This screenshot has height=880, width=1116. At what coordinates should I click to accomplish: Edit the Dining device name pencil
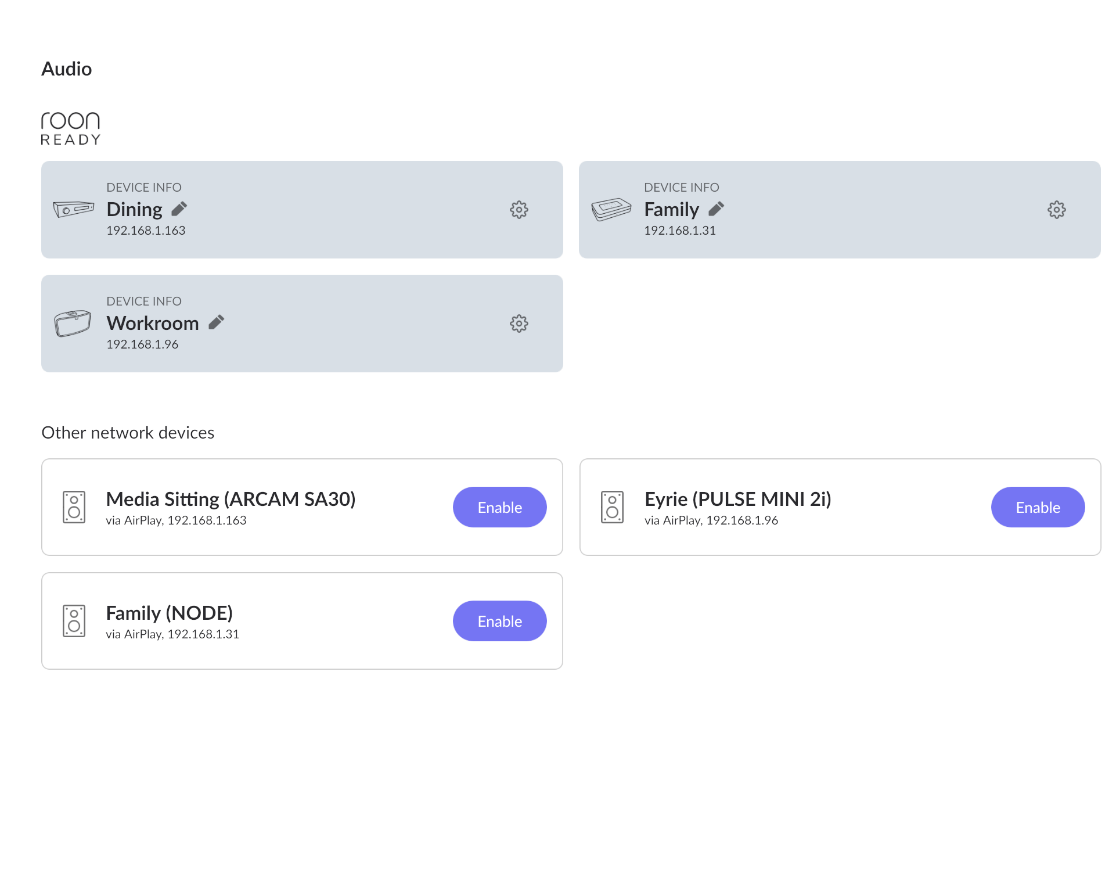pyautogui.click(x=179, y=209)
